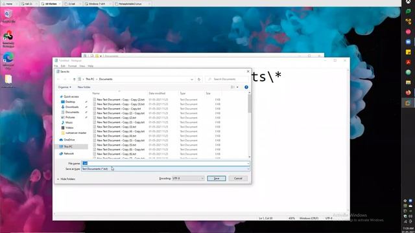Screen dimensions: 415x233
Task: Switch to the Metasploitable2-Linux VM tab
Action: [x=132, y=4]
